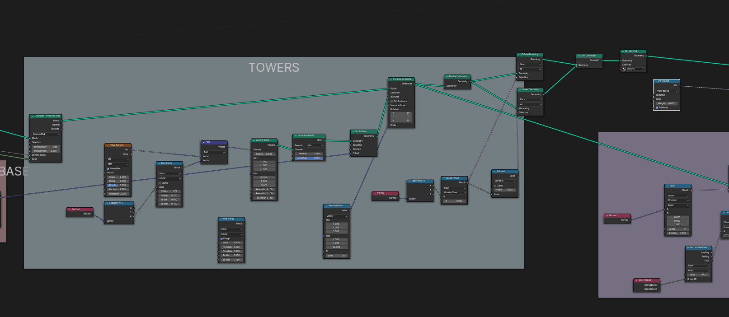Open the Point domain dropdown in Accumulate Field
The width and height of the screenshot is (729, 317).
coord(699,270)
